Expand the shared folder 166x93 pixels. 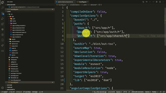14,23
